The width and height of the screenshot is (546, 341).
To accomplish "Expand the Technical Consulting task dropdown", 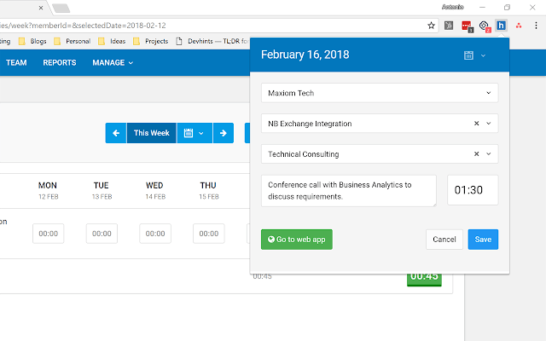I will pos(489,153).
